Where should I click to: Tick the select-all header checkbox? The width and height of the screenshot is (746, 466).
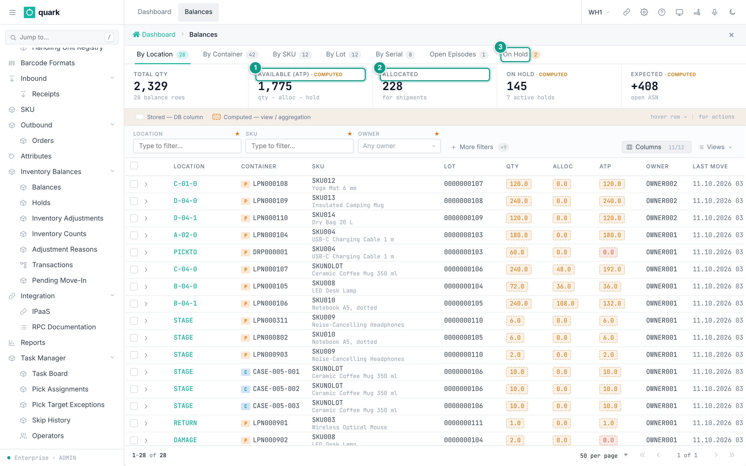pos(134,166)
